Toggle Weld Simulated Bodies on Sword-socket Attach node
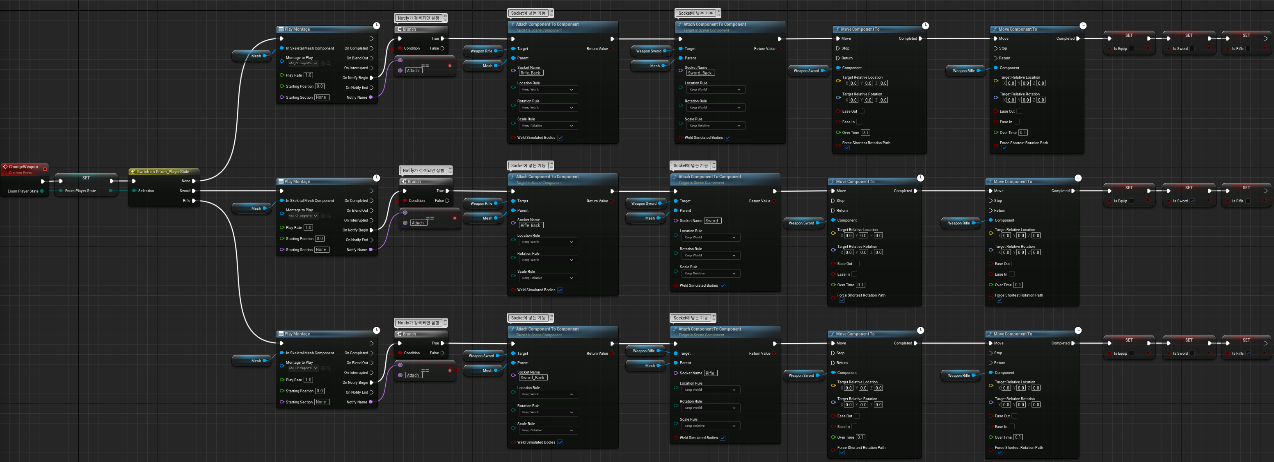Screen dimensions: 1274x462 click(x=722, y=285)
